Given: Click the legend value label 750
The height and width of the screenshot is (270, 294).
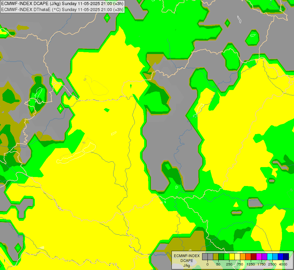Looking at the screenshot, I should click(x=240, y=264).
